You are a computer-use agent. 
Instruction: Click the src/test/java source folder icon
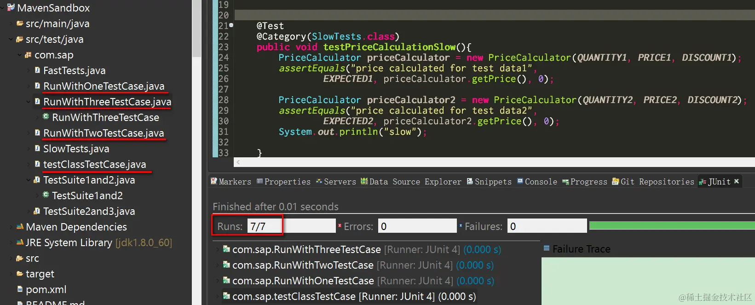pyautogui.click(x=20, y=39)
